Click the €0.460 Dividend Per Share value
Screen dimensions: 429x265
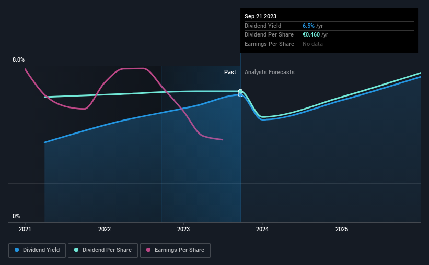[x=311, y=35]
